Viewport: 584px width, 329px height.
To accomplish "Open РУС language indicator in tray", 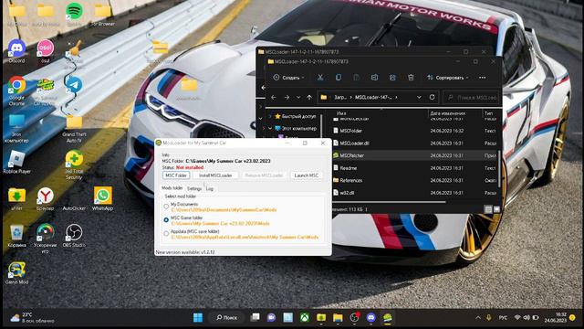I will [503, 317].
